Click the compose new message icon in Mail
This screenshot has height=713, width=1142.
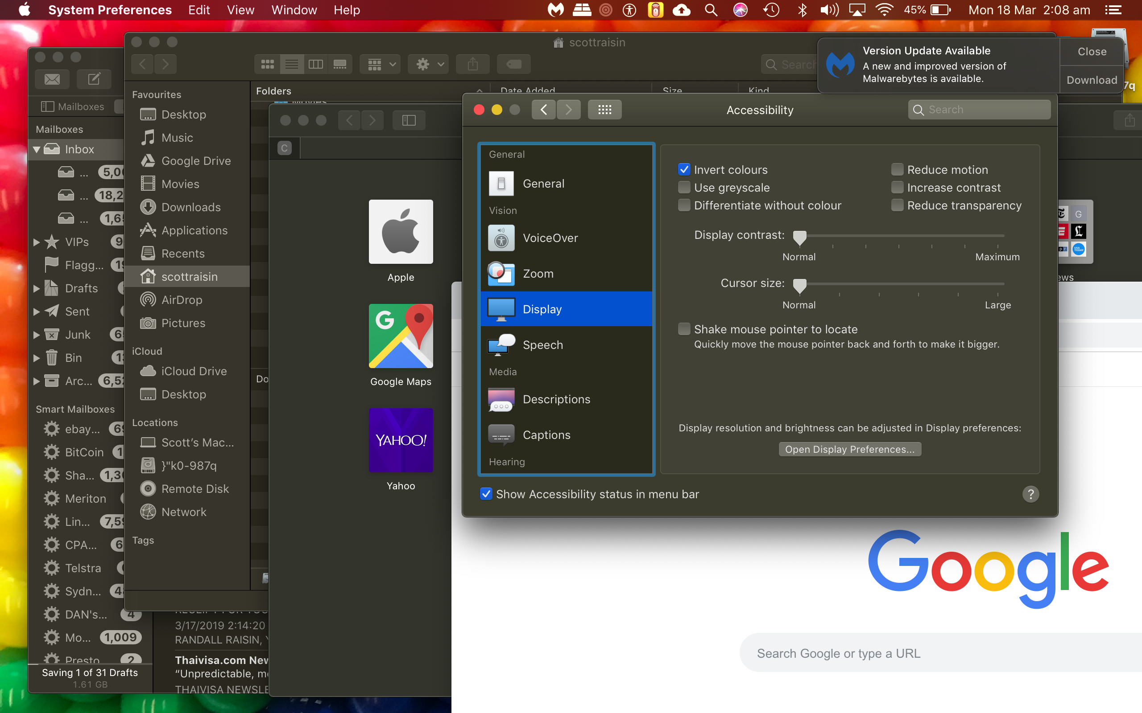click(x=93, y=79)
